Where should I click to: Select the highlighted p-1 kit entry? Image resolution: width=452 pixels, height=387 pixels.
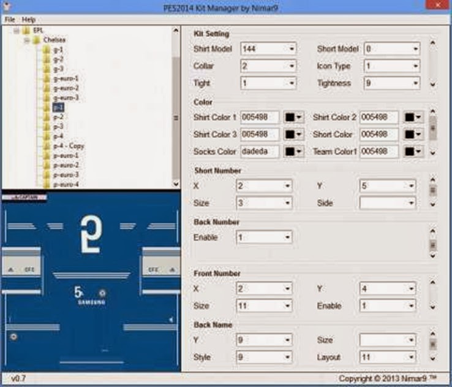pyautogui.click(x=58, y=107)
